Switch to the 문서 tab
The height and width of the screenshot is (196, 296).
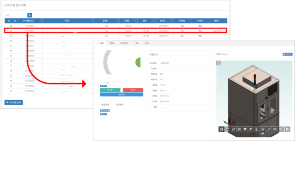tap(112, 43)
